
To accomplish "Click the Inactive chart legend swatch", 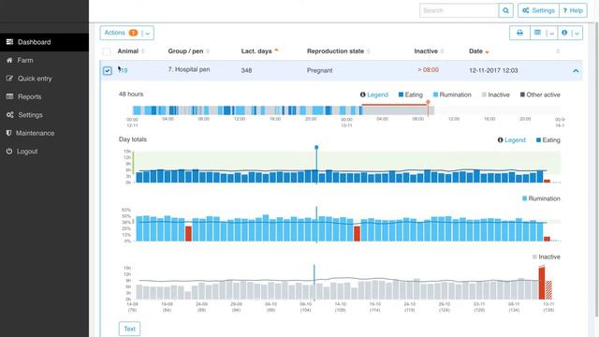I will pos(534,257).
